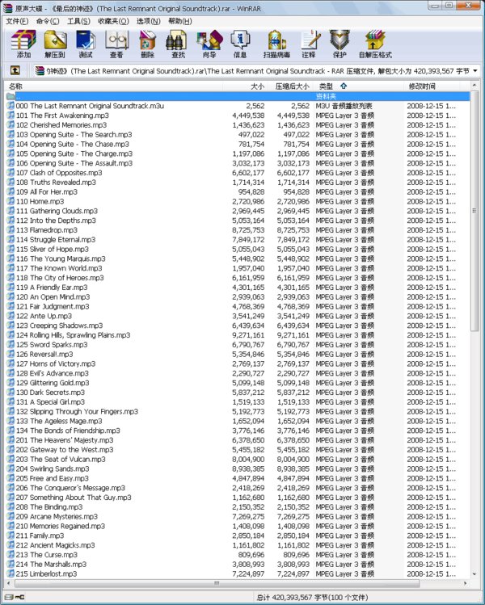Click the Find (查找) binoculars icon
The width and height of the screenshot is (485, 605).
click(x=178, y=44)
